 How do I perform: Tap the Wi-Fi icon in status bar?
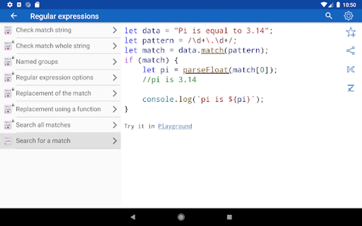324,5
